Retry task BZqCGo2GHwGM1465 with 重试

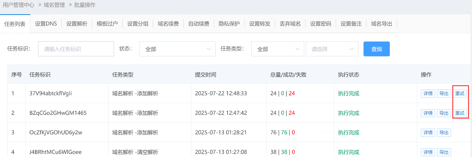(460, 113)
